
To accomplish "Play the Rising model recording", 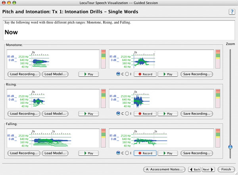I will pyautogui.click(x=88, y=114).
